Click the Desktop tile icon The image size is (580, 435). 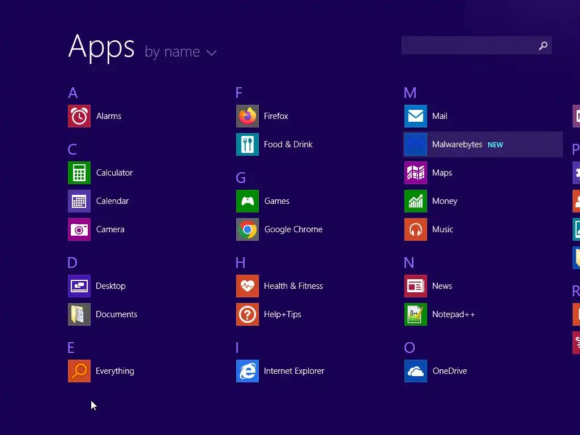pyautogui.click(x=79, y=286)
